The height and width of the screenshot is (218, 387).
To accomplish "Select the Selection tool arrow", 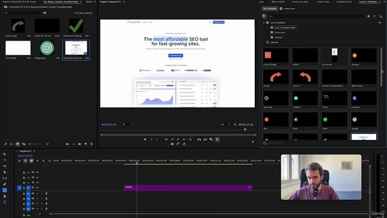I will pos(5,154).
